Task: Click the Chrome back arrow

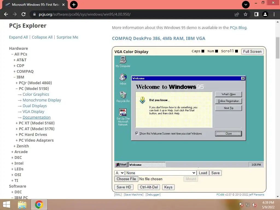Action: 6,14
